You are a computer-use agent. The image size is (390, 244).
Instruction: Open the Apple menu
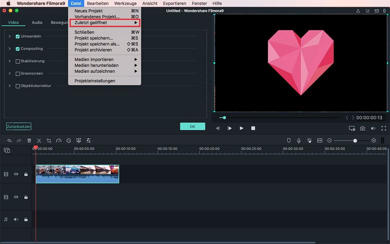(9, 3)
